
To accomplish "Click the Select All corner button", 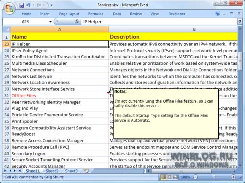I will pyautogui.click(x=7, y=29).
